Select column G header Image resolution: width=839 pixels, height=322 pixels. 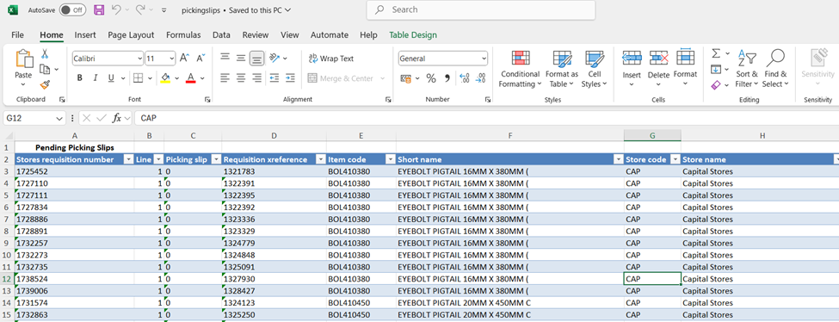[652, 136]
